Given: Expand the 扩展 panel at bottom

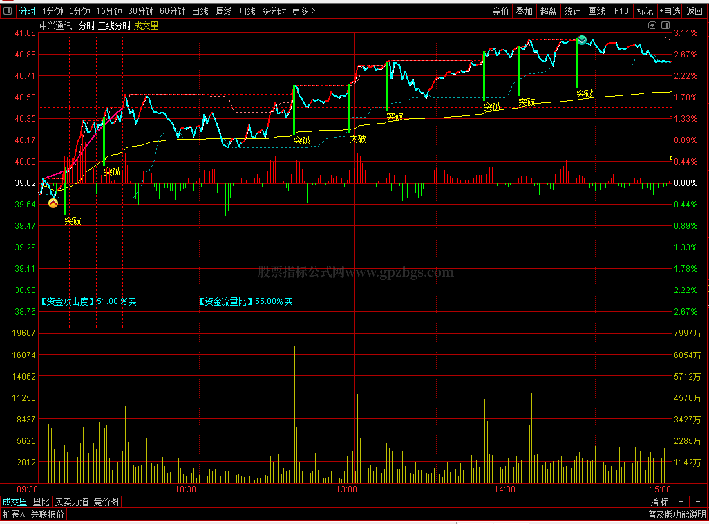Looking at the screenshot, I should point(14,514).
